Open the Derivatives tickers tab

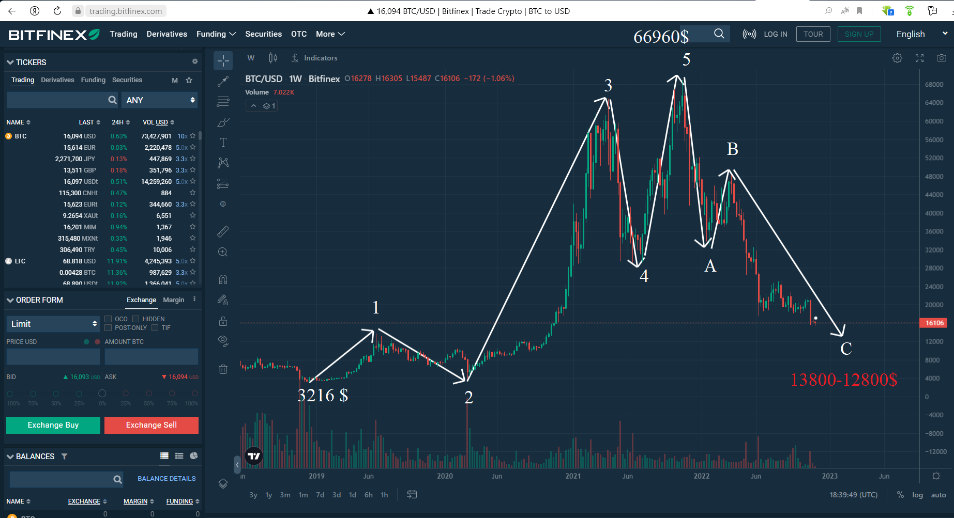(x=57, y=80)
